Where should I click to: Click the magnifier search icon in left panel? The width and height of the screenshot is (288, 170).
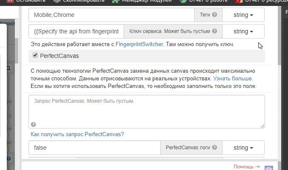8,69
